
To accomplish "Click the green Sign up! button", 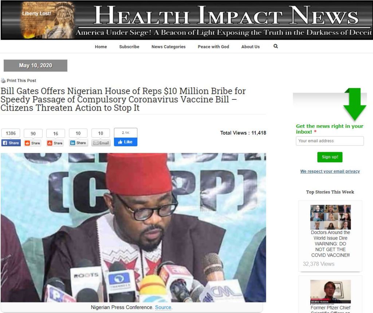I will [330, 157].
